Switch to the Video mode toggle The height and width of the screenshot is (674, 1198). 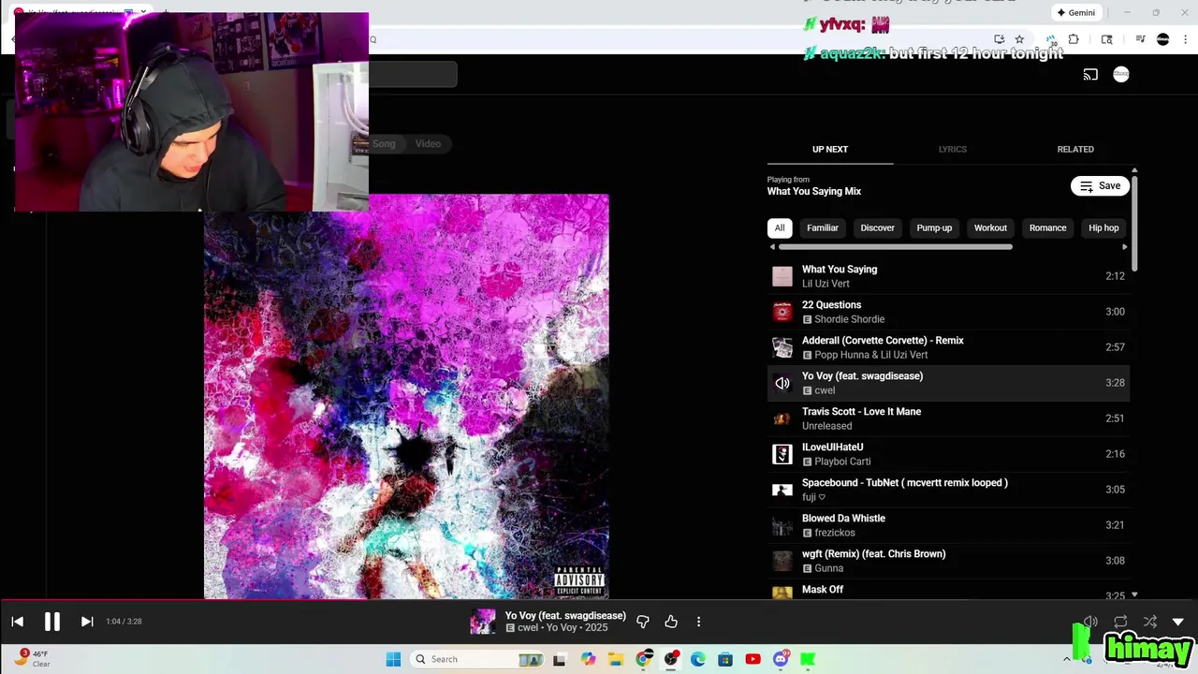click(x=428, y=143)
